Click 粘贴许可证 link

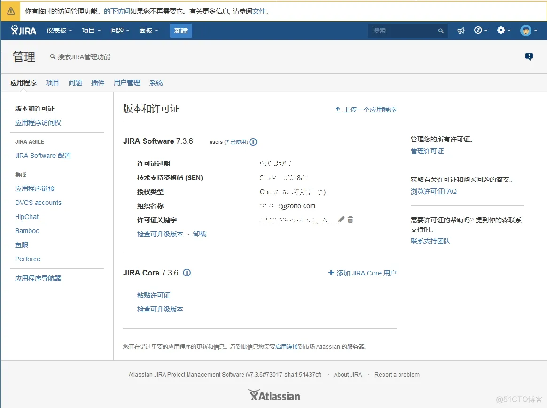pos(154,295)
